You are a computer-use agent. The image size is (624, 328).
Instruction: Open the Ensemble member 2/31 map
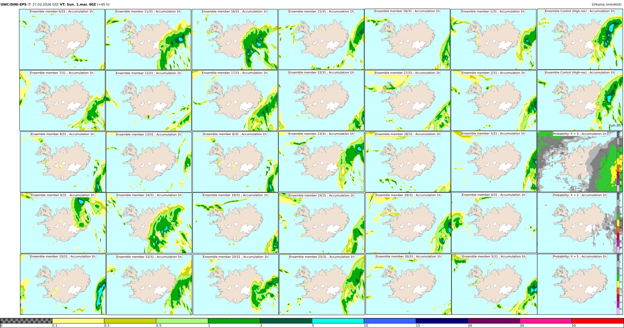(494, 100)
